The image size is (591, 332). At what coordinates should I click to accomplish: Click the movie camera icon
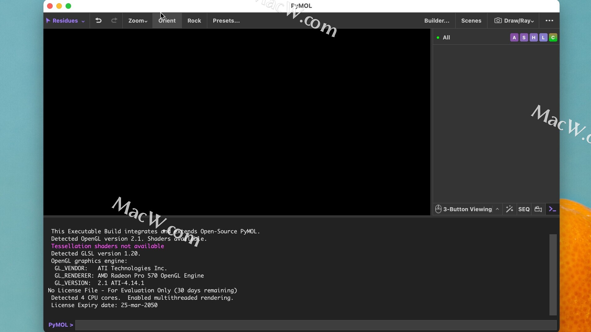(538, 209)
